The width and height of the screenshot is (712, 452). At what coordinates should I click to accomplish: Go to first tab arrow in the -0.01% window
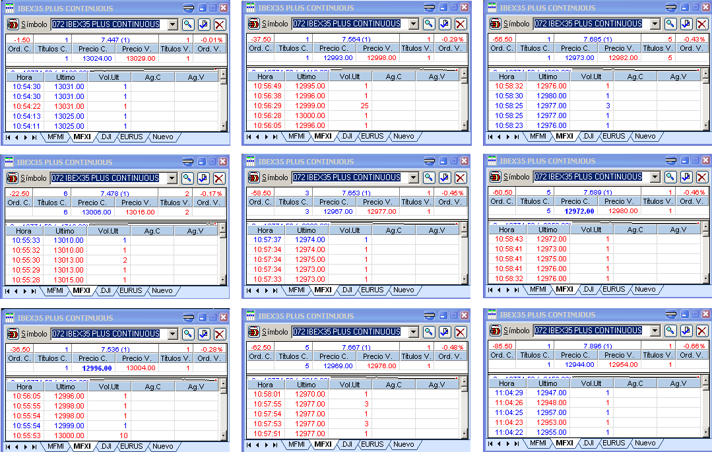8,137
